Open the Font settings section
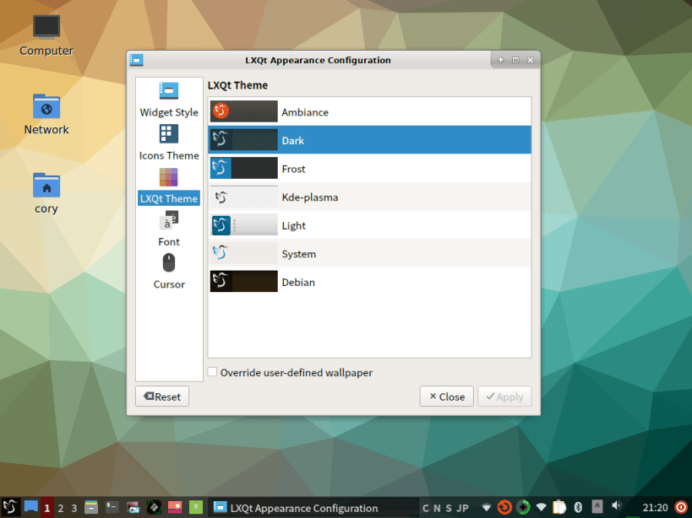Screen dimensions: 692x518 [x=169, y=229]
